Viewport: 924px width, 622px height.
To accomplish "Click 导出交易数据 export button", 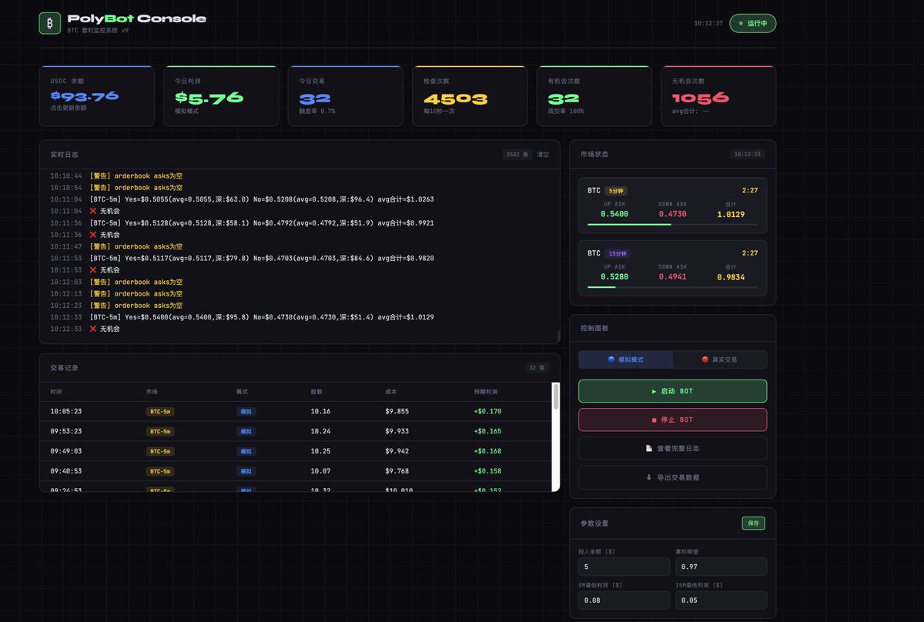I will tap(672, 477).
